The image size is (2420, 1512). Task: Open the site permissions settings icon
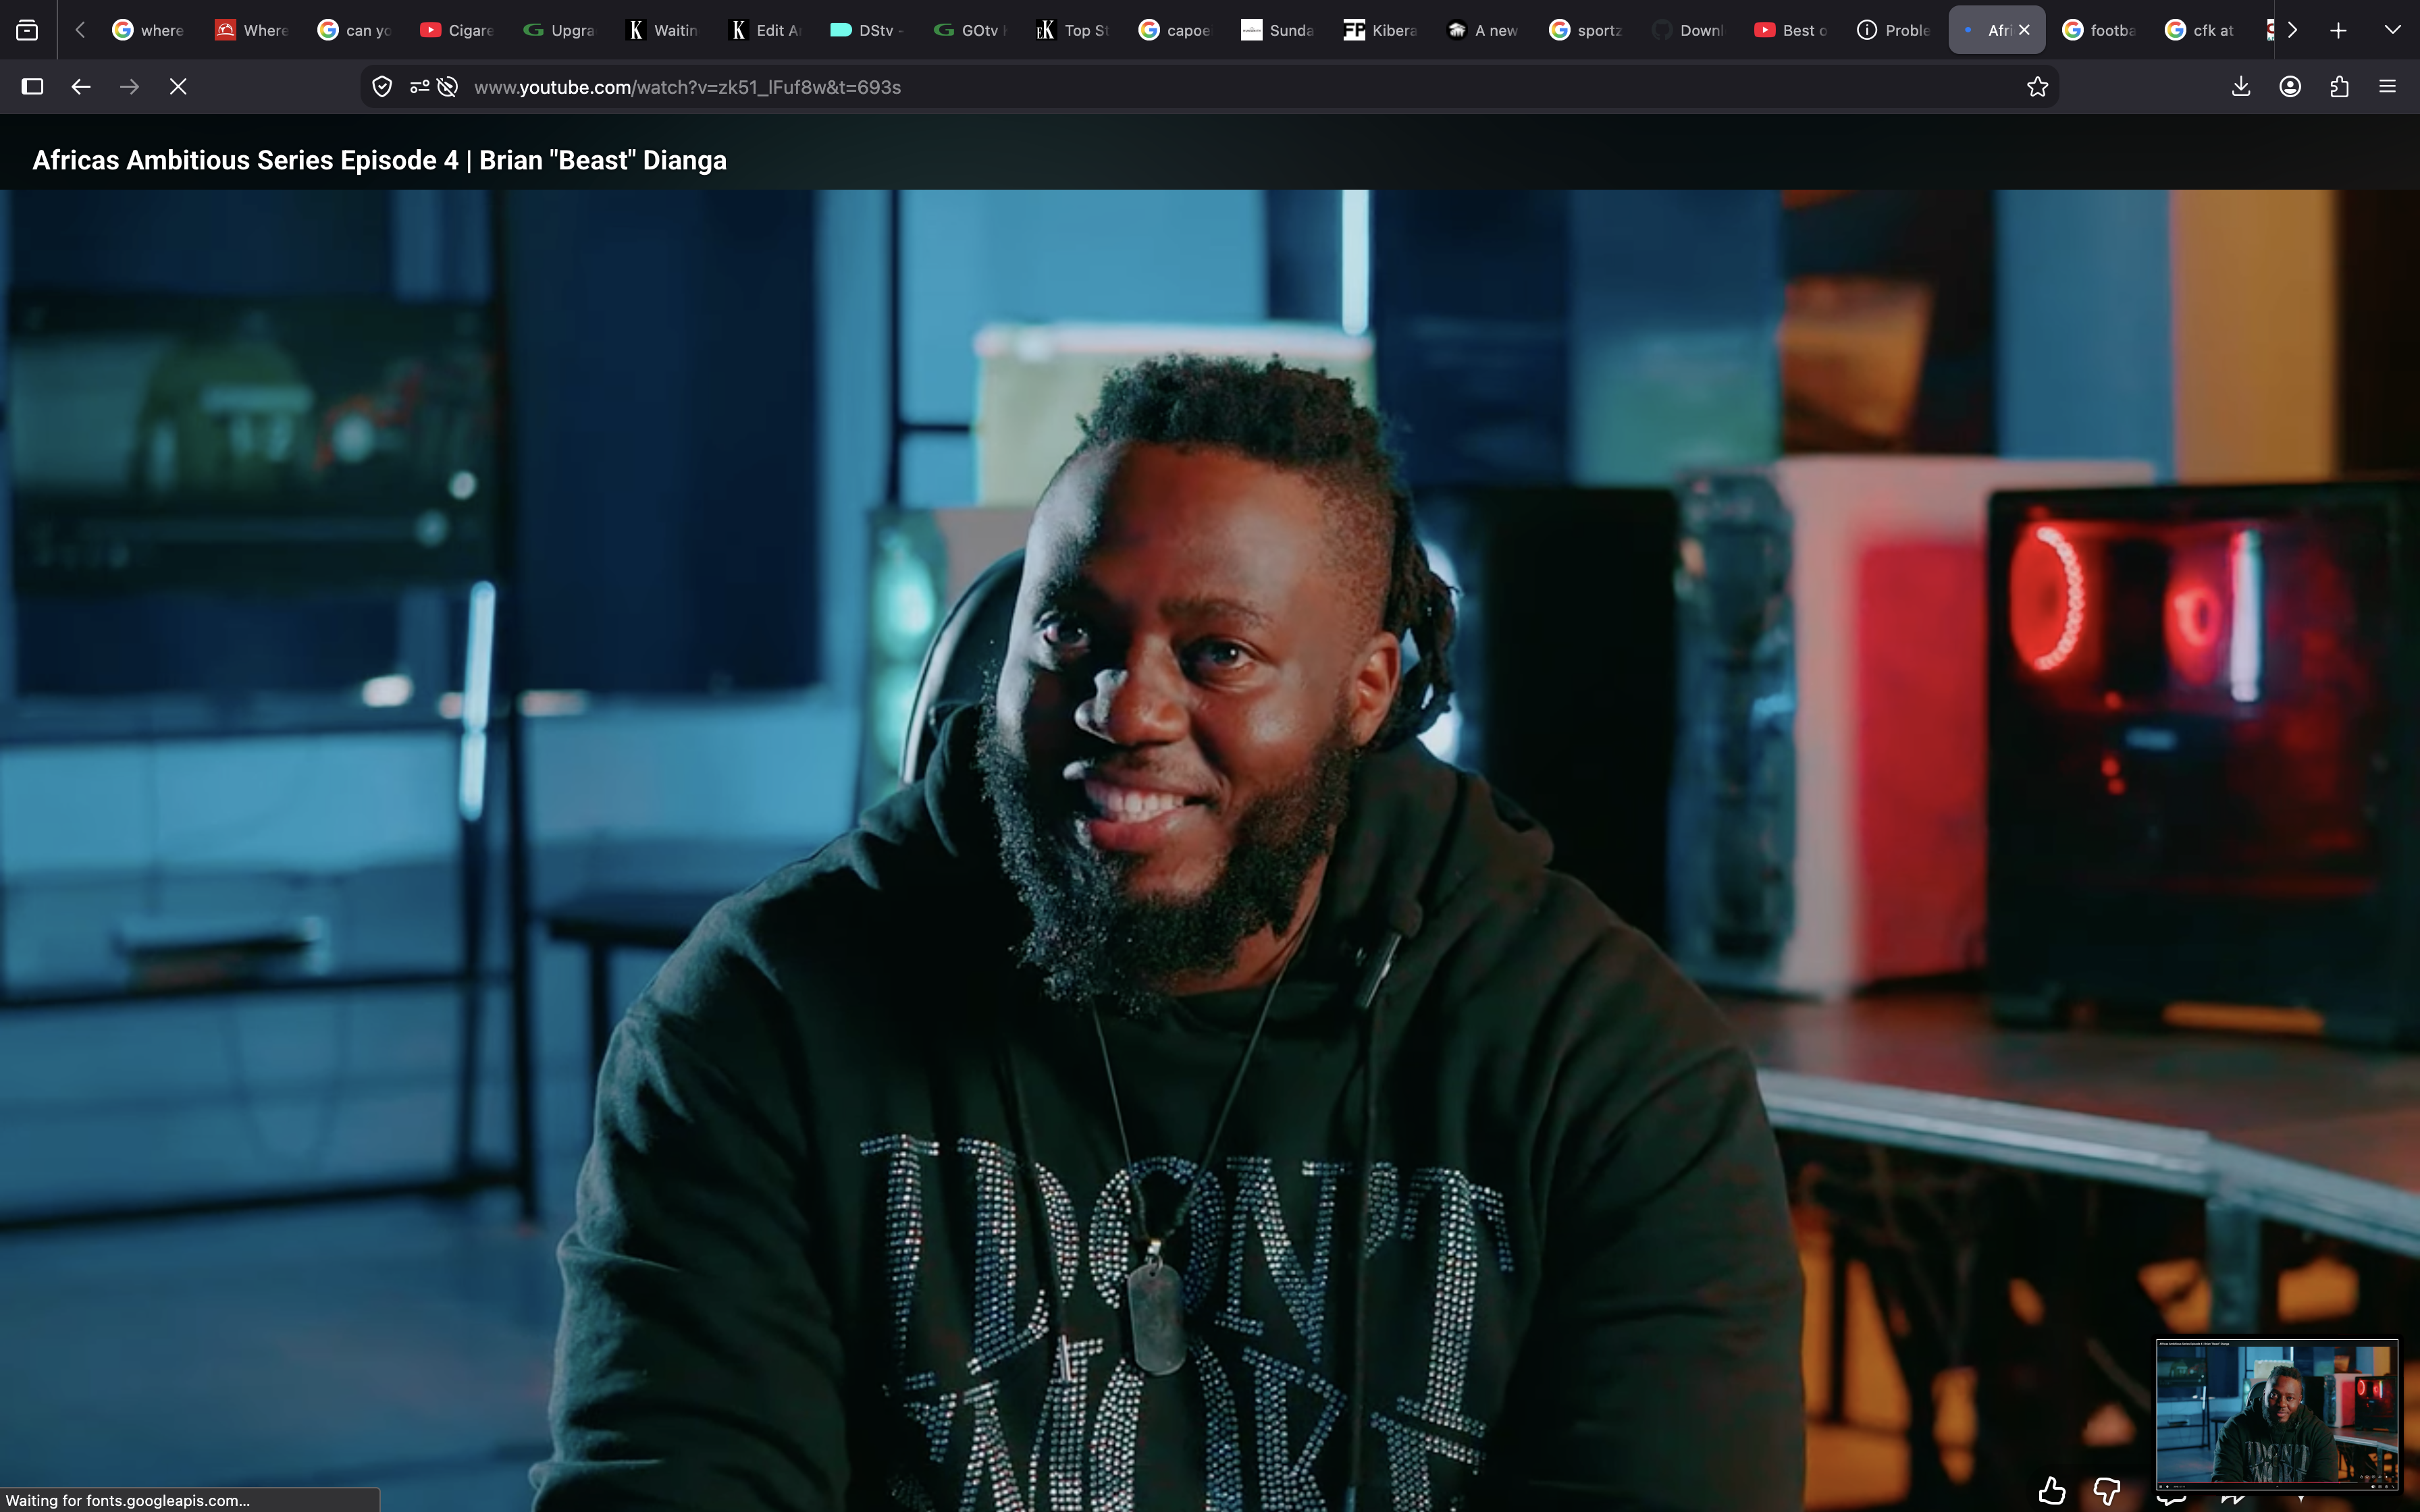[419, 87]
